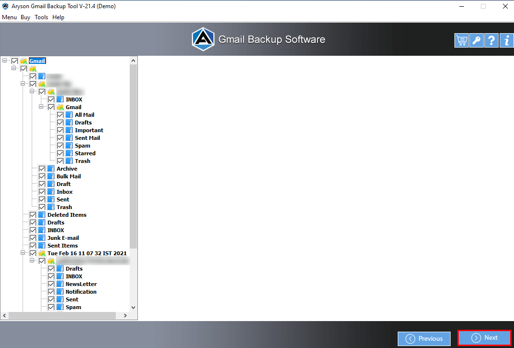
Task: Click the NewsLetter folder icon
Action: (x=60, y=284)
